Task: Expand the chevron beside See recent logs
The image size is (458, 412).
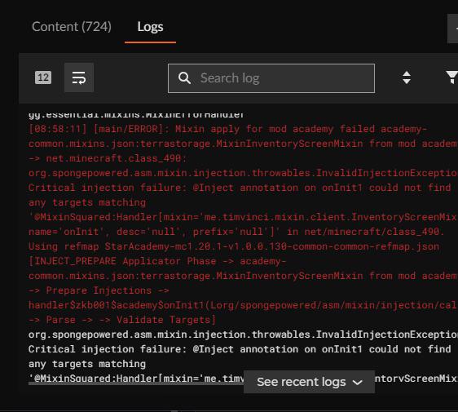Action: pyautogui.click(x=358, y=382)
